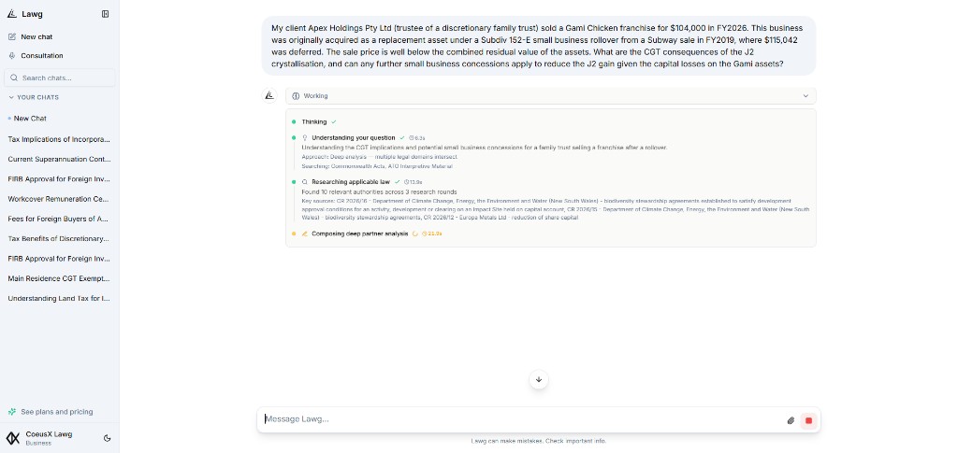Click the CoeusX logo icon at bottom left

(13, 438)
